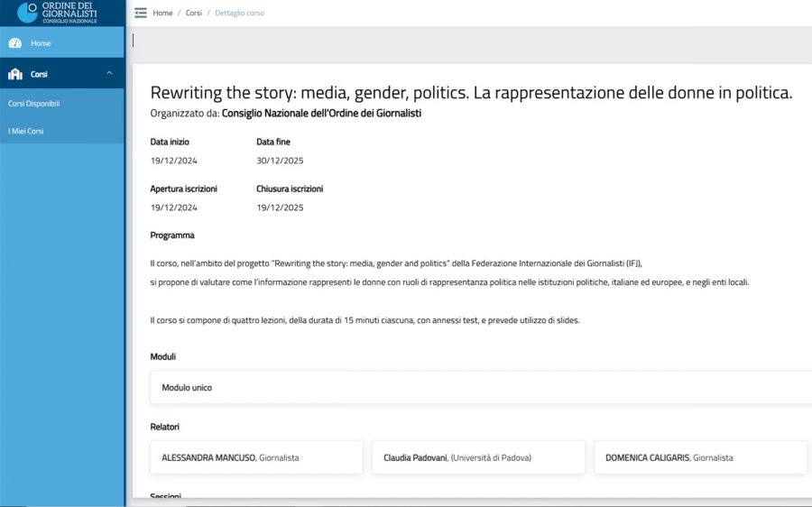Click Consiglio Nazionale dell'Ordine dei Giornalisti

tap(321, 113)
